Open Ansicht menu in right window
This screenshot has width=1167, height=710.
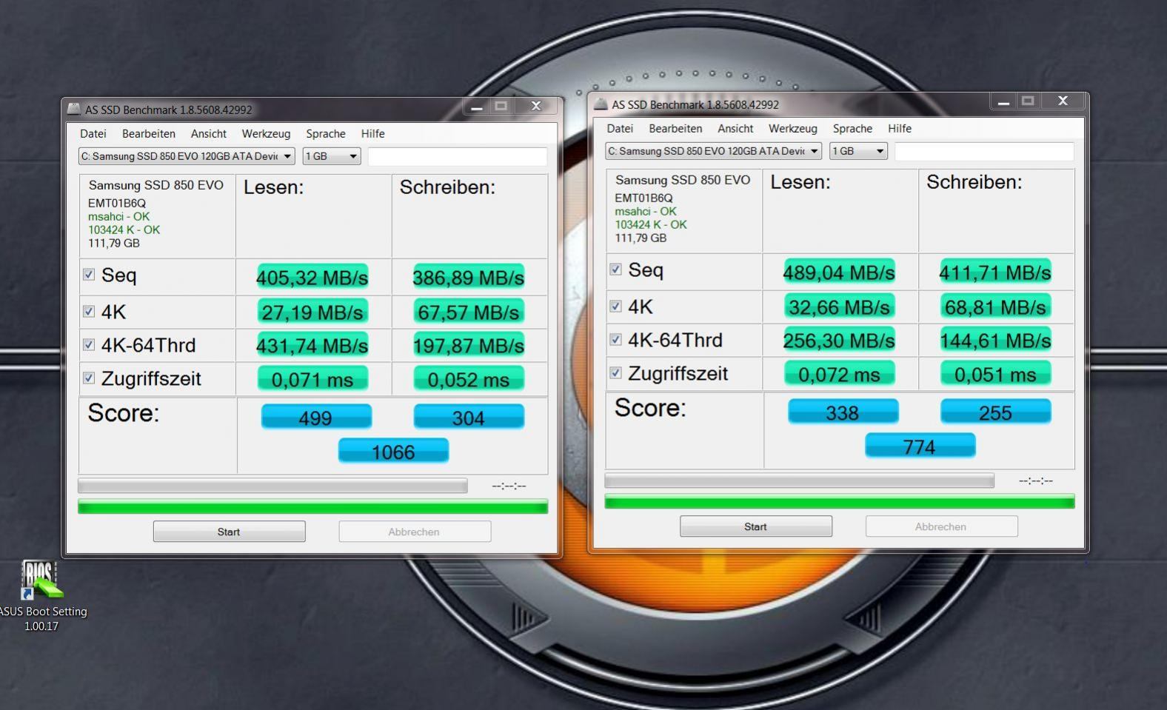pos(735,129)
